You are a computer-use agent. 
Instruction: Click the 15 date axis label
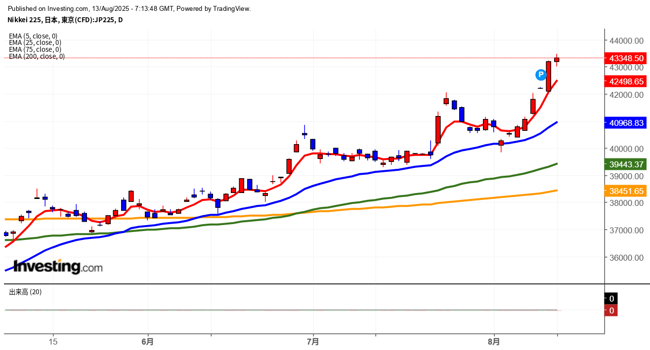[x=53, y=342]
